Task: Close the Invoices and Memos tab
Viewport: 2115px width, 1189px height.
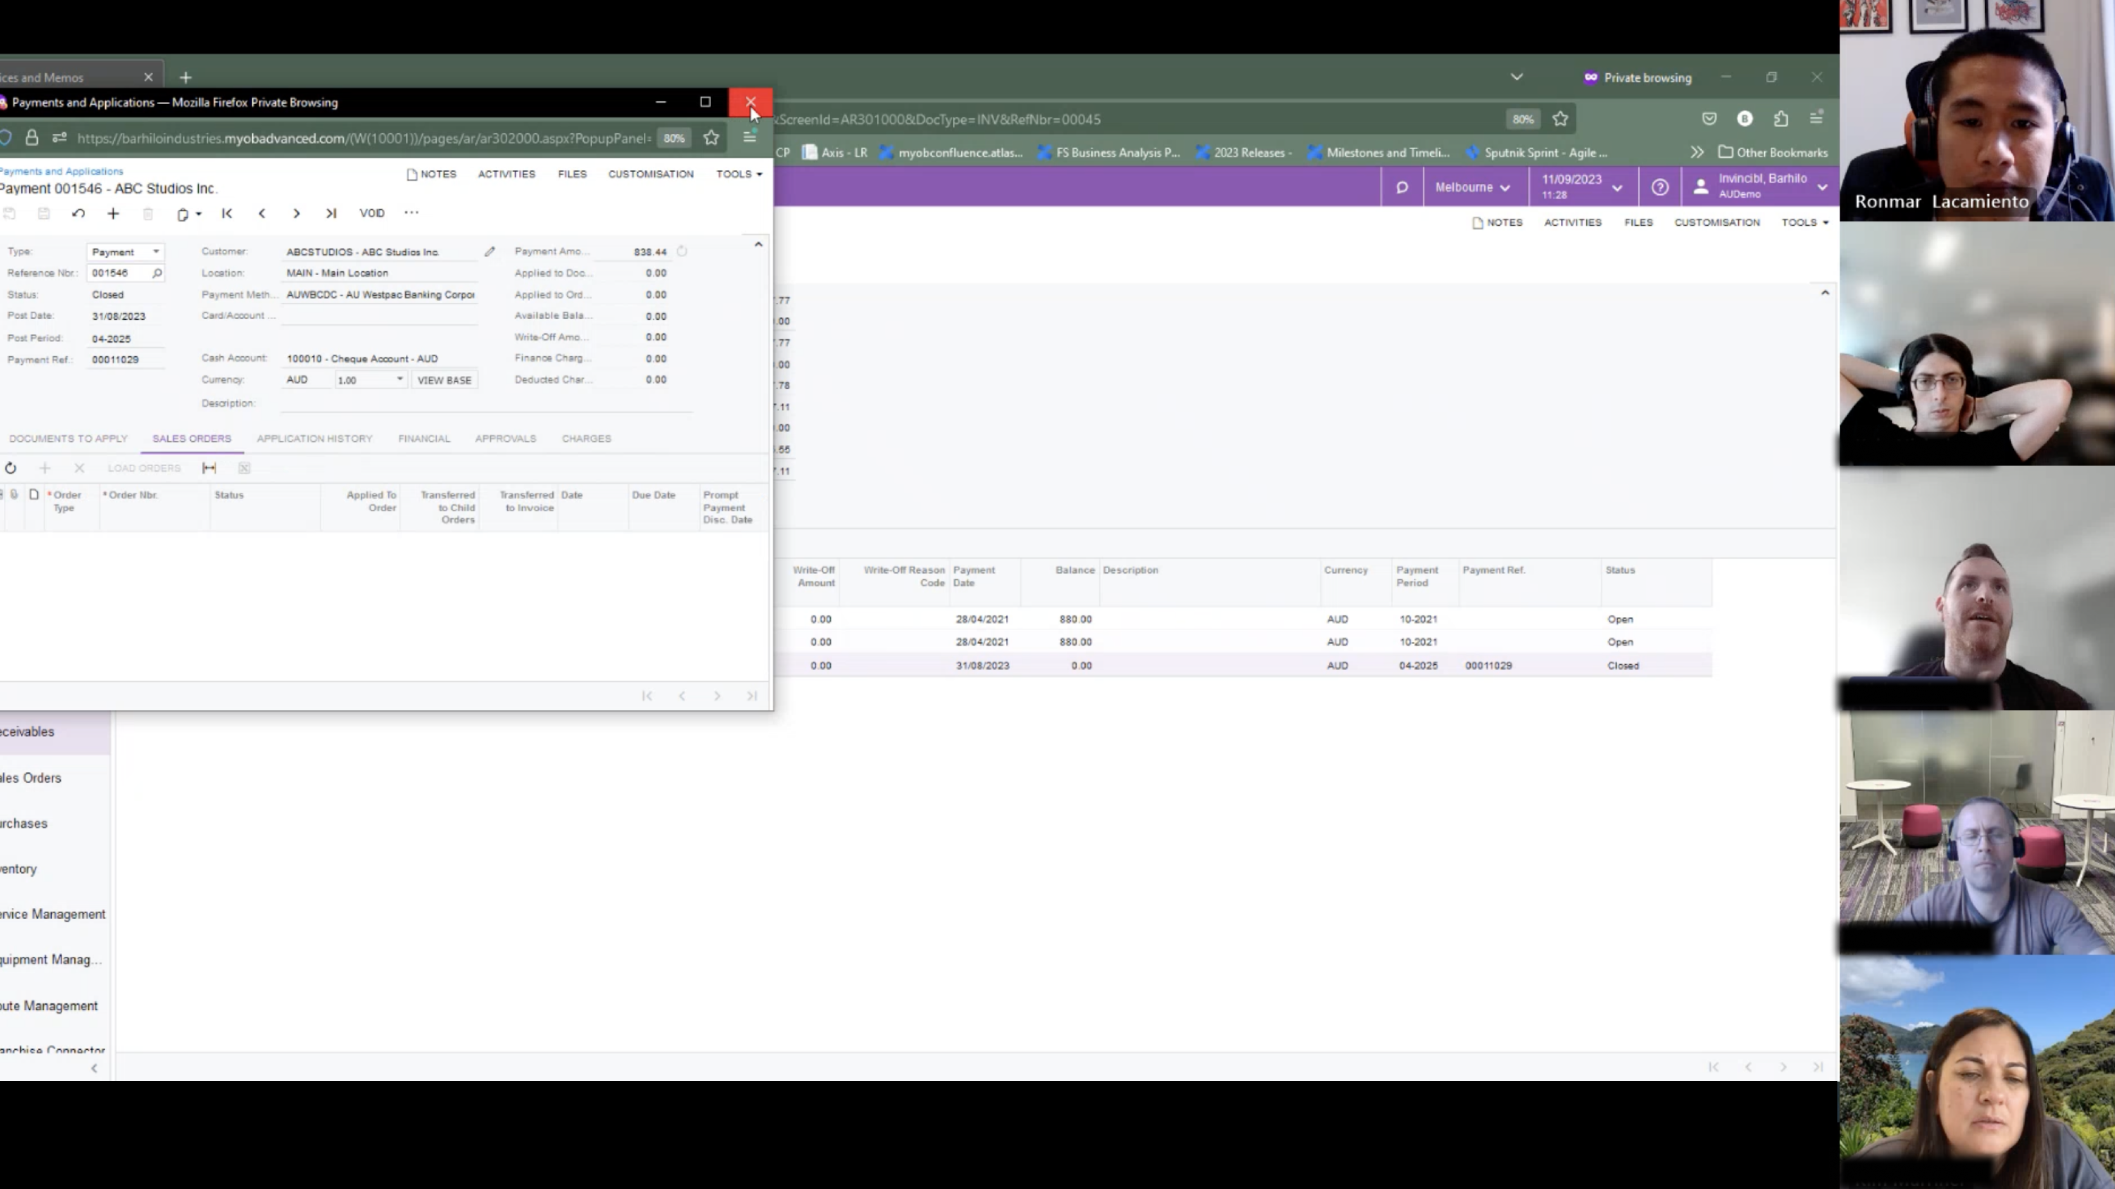Action: [149, 77]
